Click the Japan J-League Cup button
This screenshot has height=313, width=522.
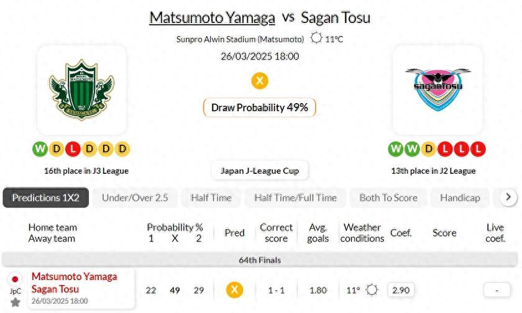pos(260,171)
